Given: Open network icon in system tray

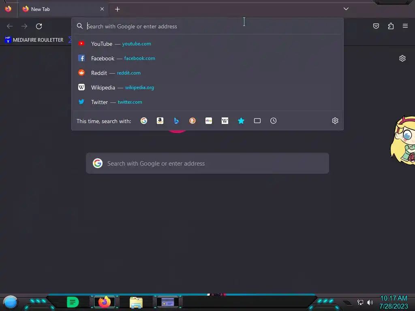Looking at the screenshot, I should coord(360,302).
